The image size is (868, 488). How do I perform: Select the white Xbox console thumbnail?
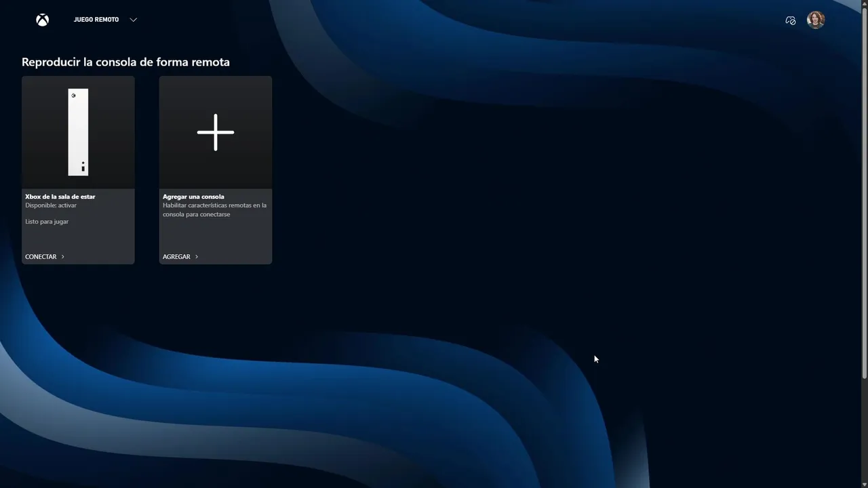point(78,132)
